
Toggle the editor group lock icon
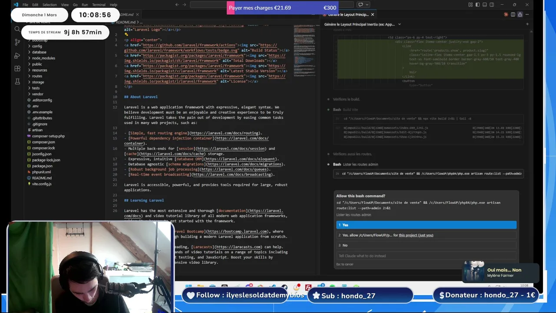(520, 14)
